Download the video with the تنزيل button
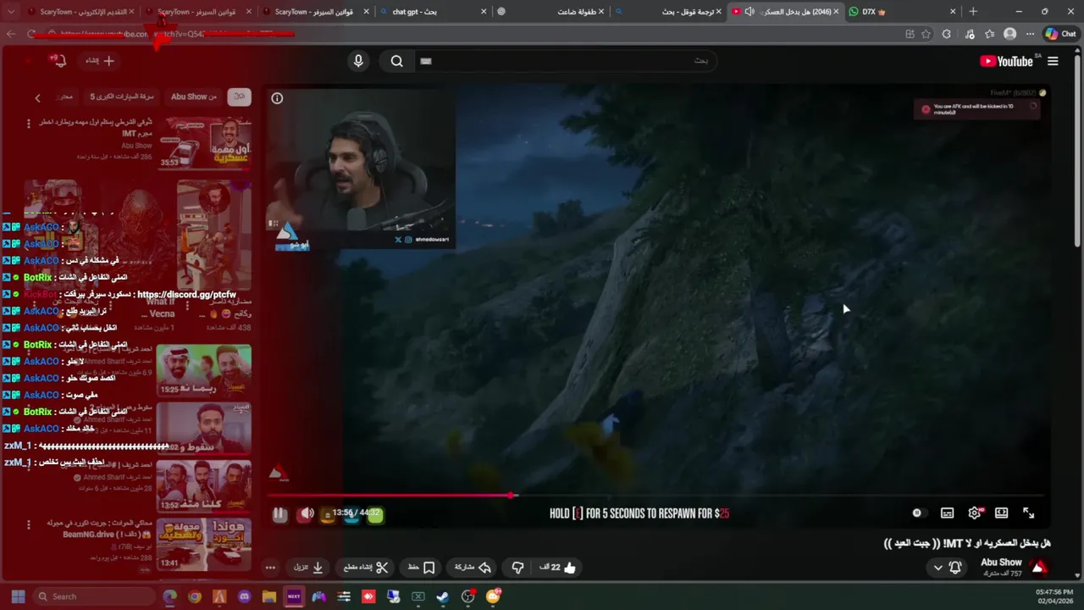 pos(308,568)
